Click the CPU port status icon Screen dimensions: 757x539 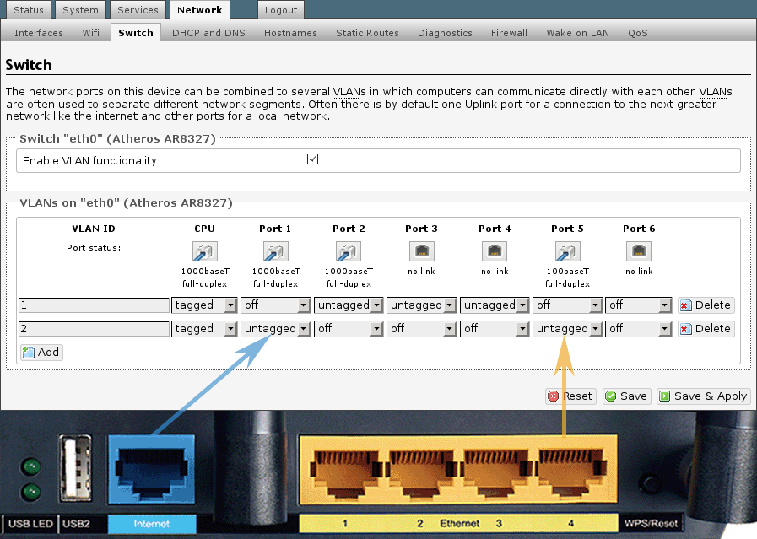click(x=204, y=251)
